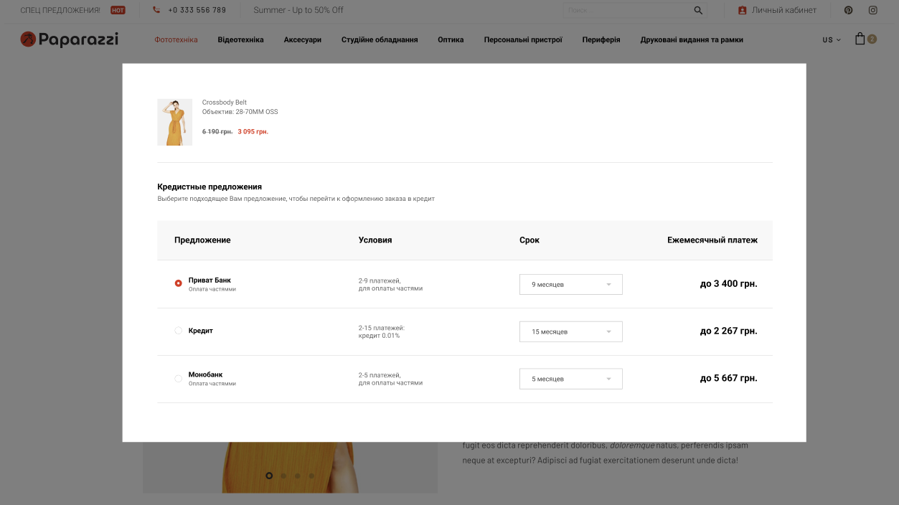The image size is (899, 505).
Task: Click the search magnifier icon
Action: coord(698,10)
